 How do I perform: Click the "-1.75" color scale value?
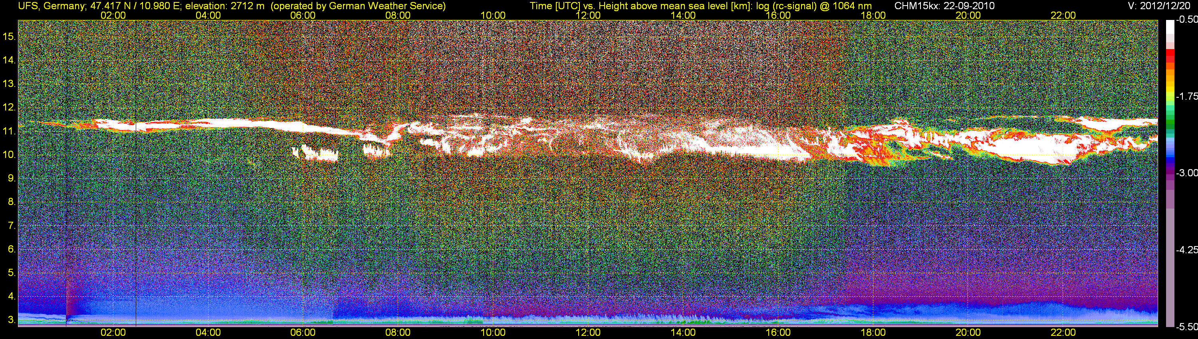click(x=1186, y=96)
